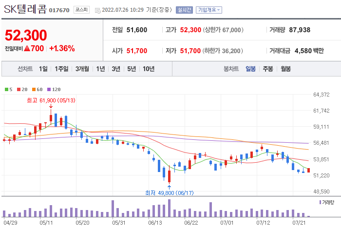Click the 64,372 price axis label
This screenshot has height=230, width=341.
[x=322, y=95]
